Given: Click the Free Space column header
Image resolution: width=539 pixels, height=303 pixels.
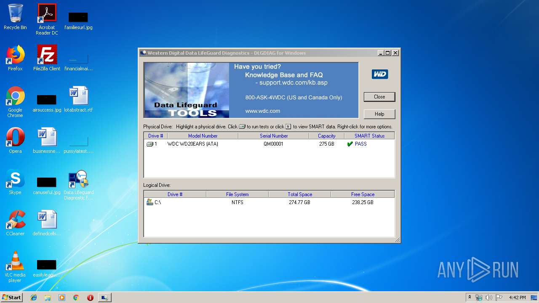Looking at the screenshot, I should (363, 194).
